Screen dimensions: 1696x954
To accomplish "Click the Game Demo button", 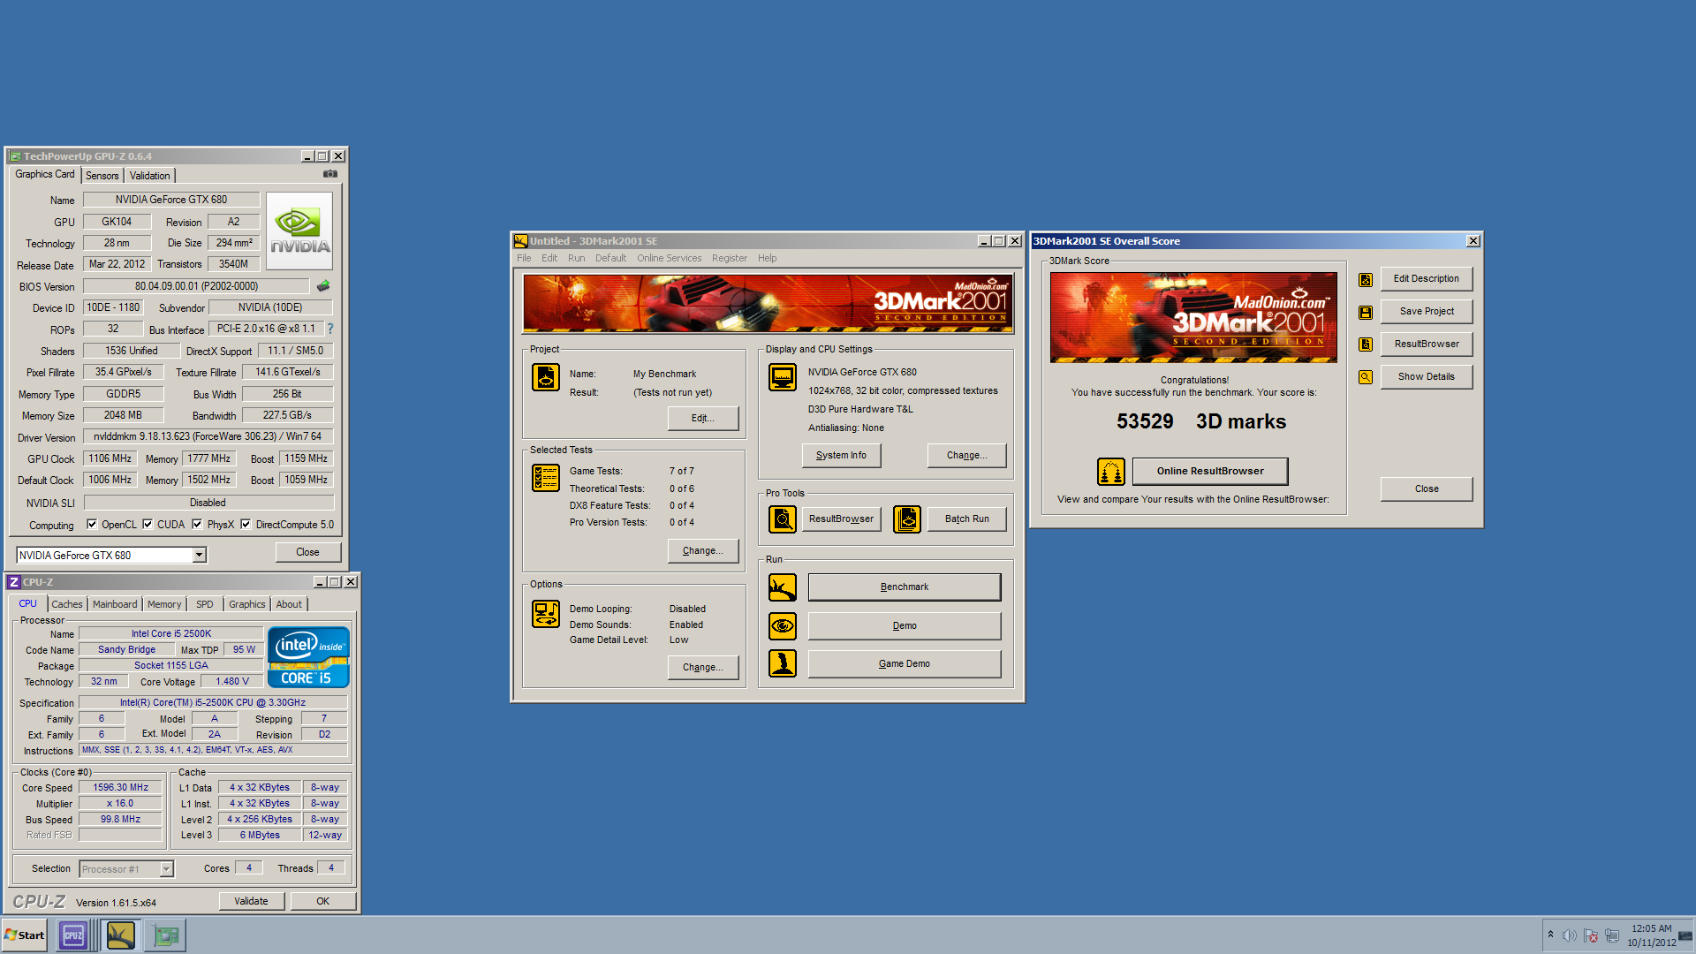I will click(x=905, y=664).
